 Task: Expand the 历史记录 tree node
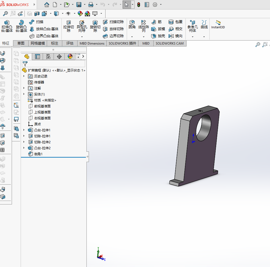pyautogui.click(x=24, y=76)
